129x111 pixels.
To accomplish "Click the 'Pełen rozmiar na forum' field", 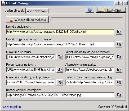I will coord(30,70).
